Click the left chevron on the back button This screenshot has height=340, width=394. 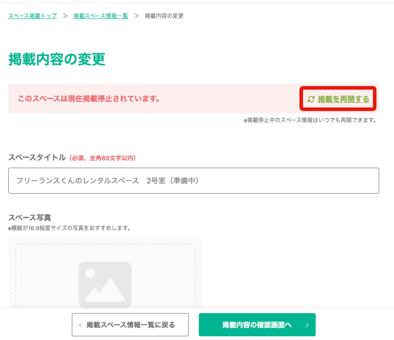tap(80, 325)
